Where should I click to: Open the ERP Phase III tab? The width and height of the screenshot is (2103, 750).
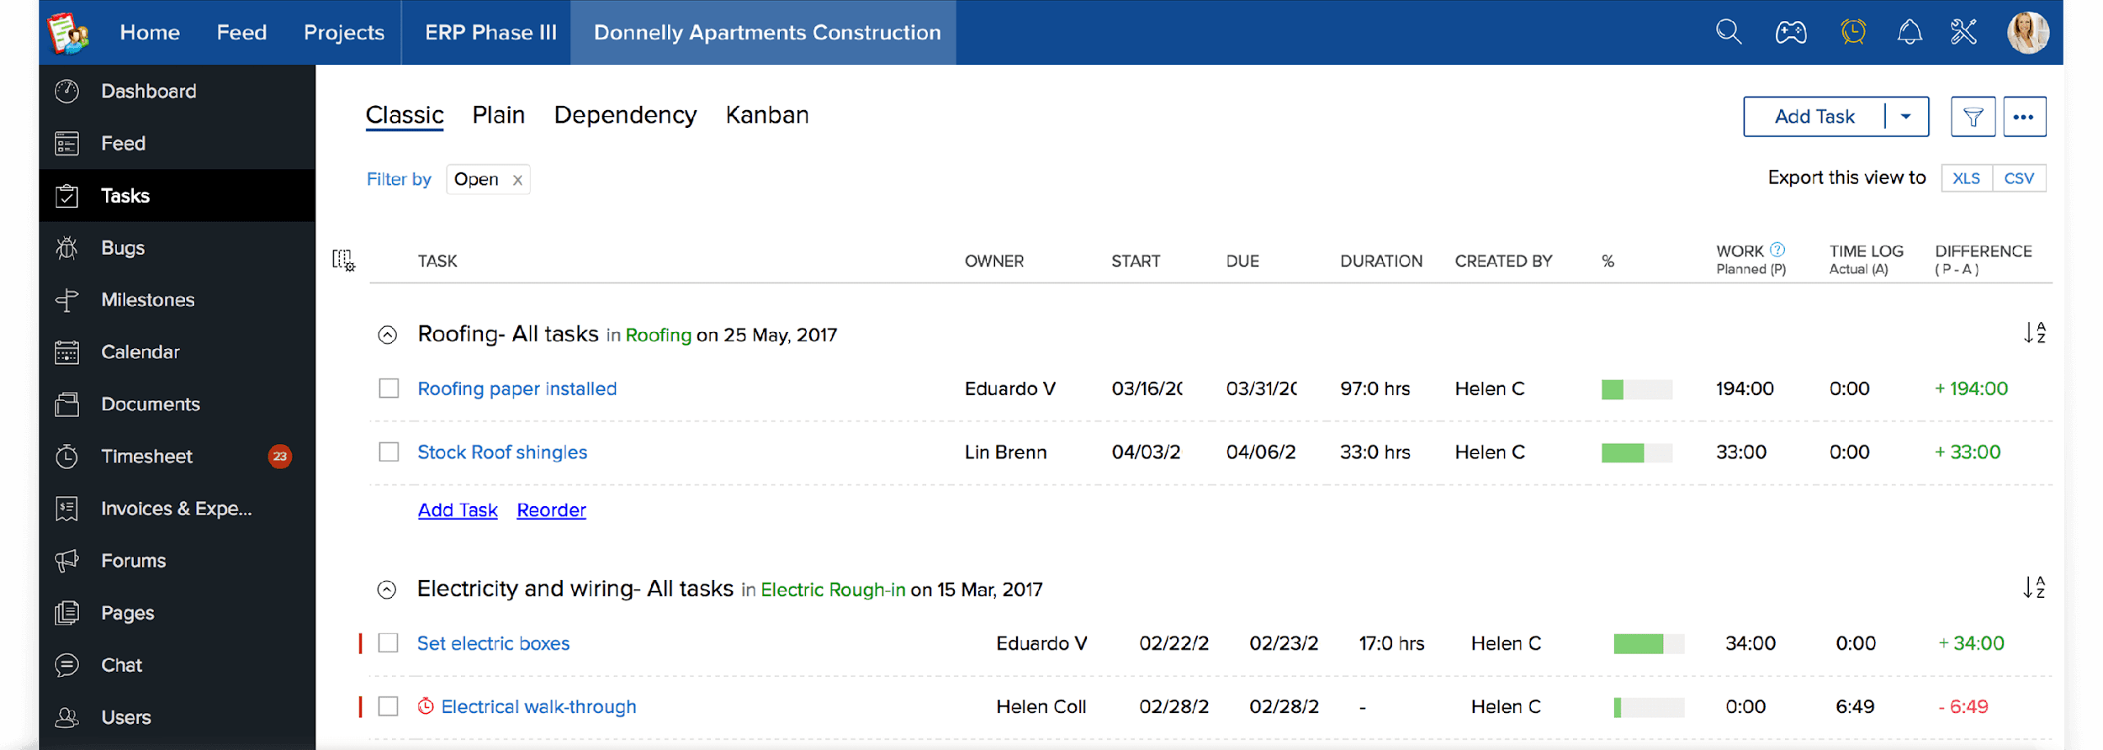[490, 33]
